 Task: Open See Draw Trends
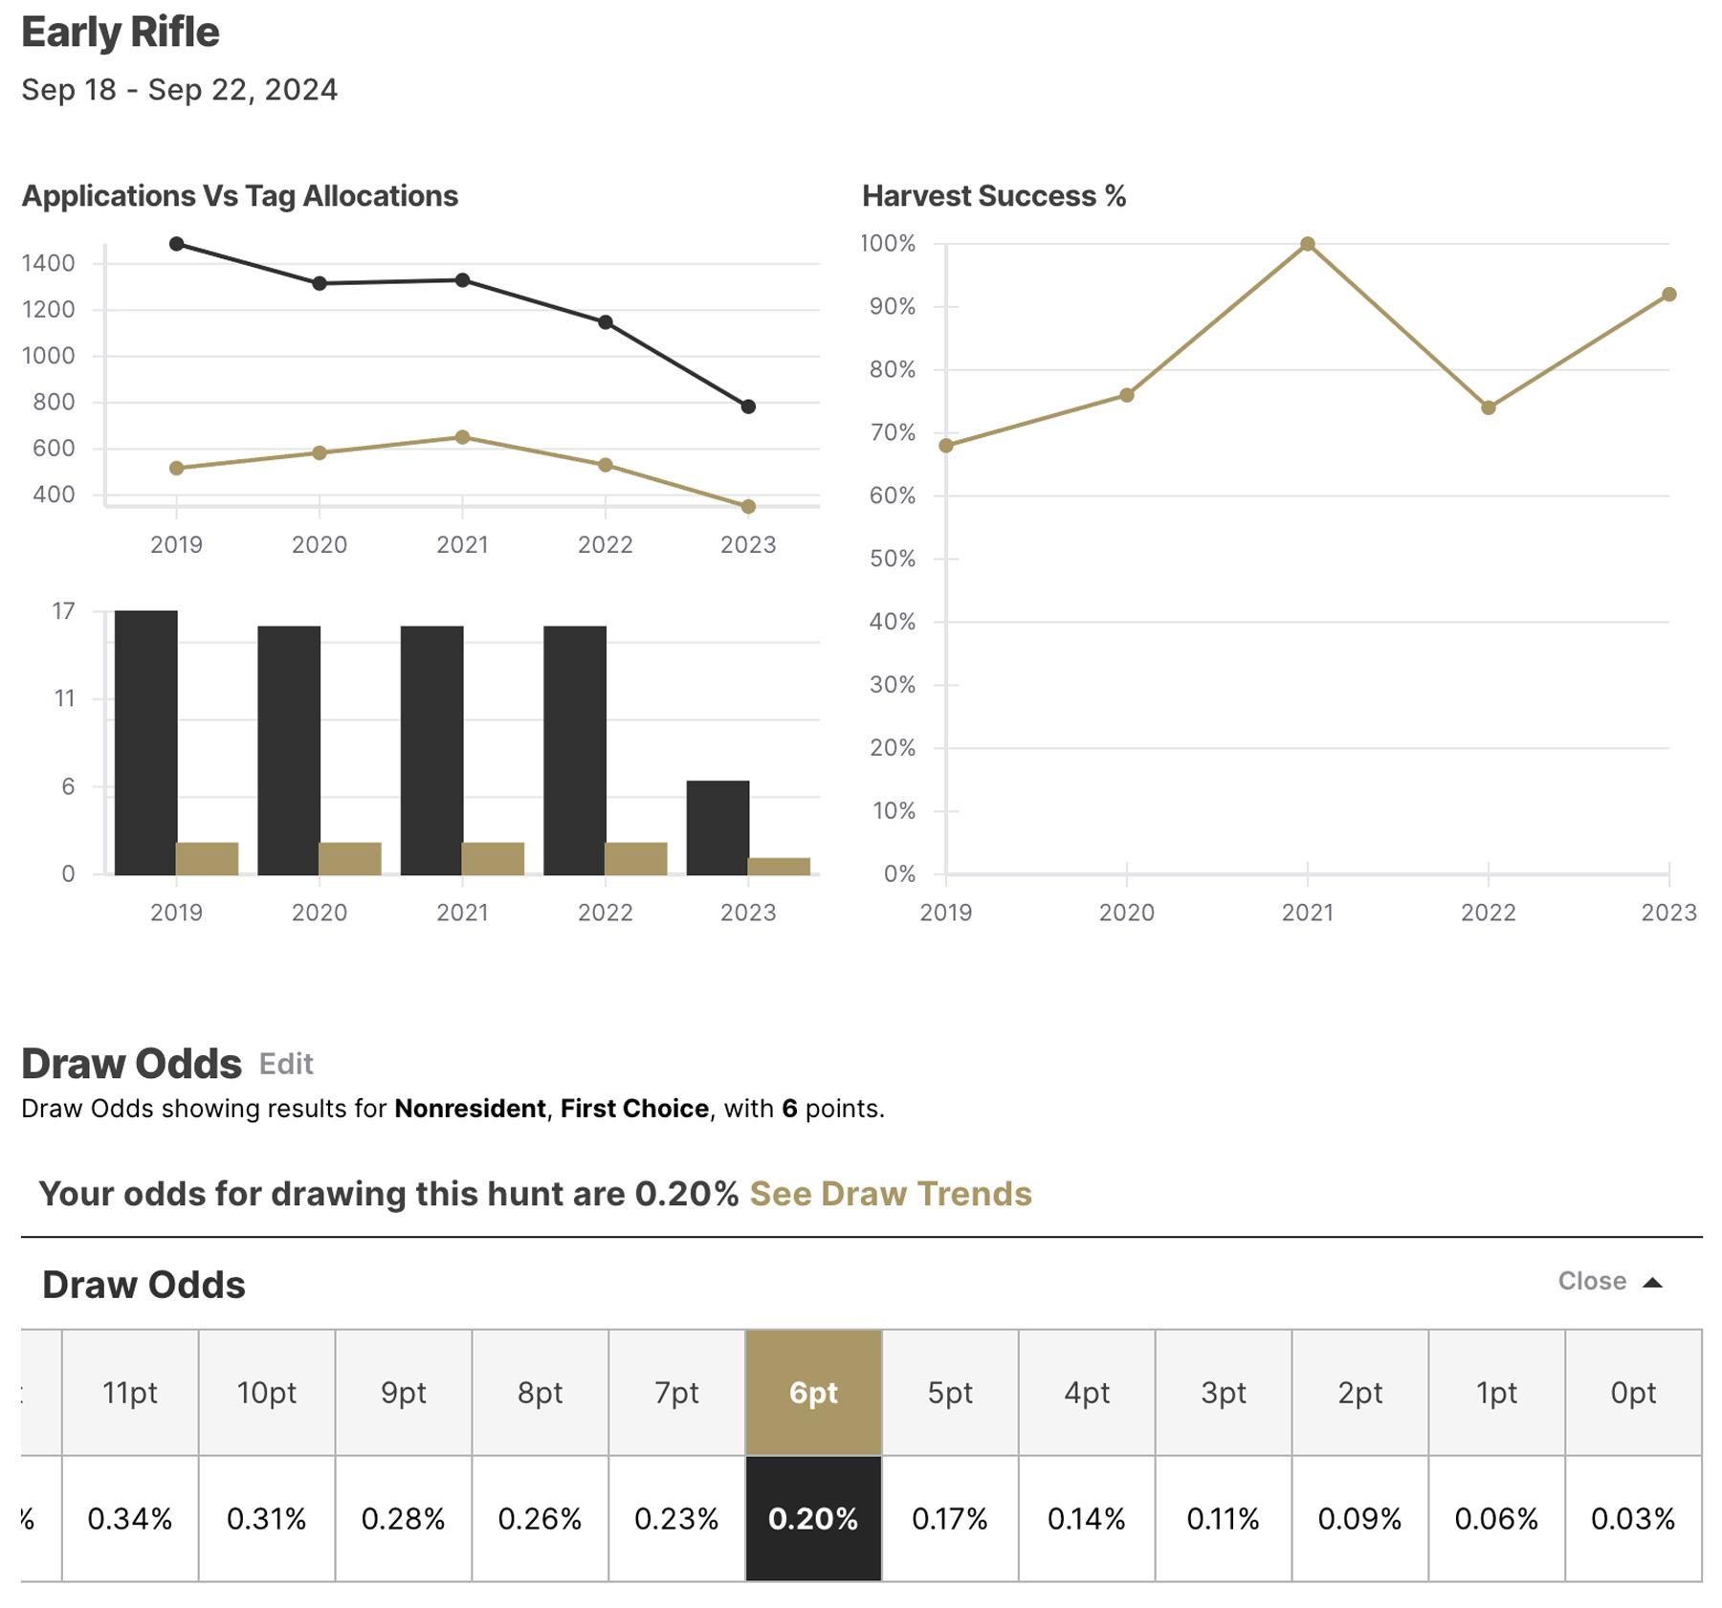[892, 1194]
